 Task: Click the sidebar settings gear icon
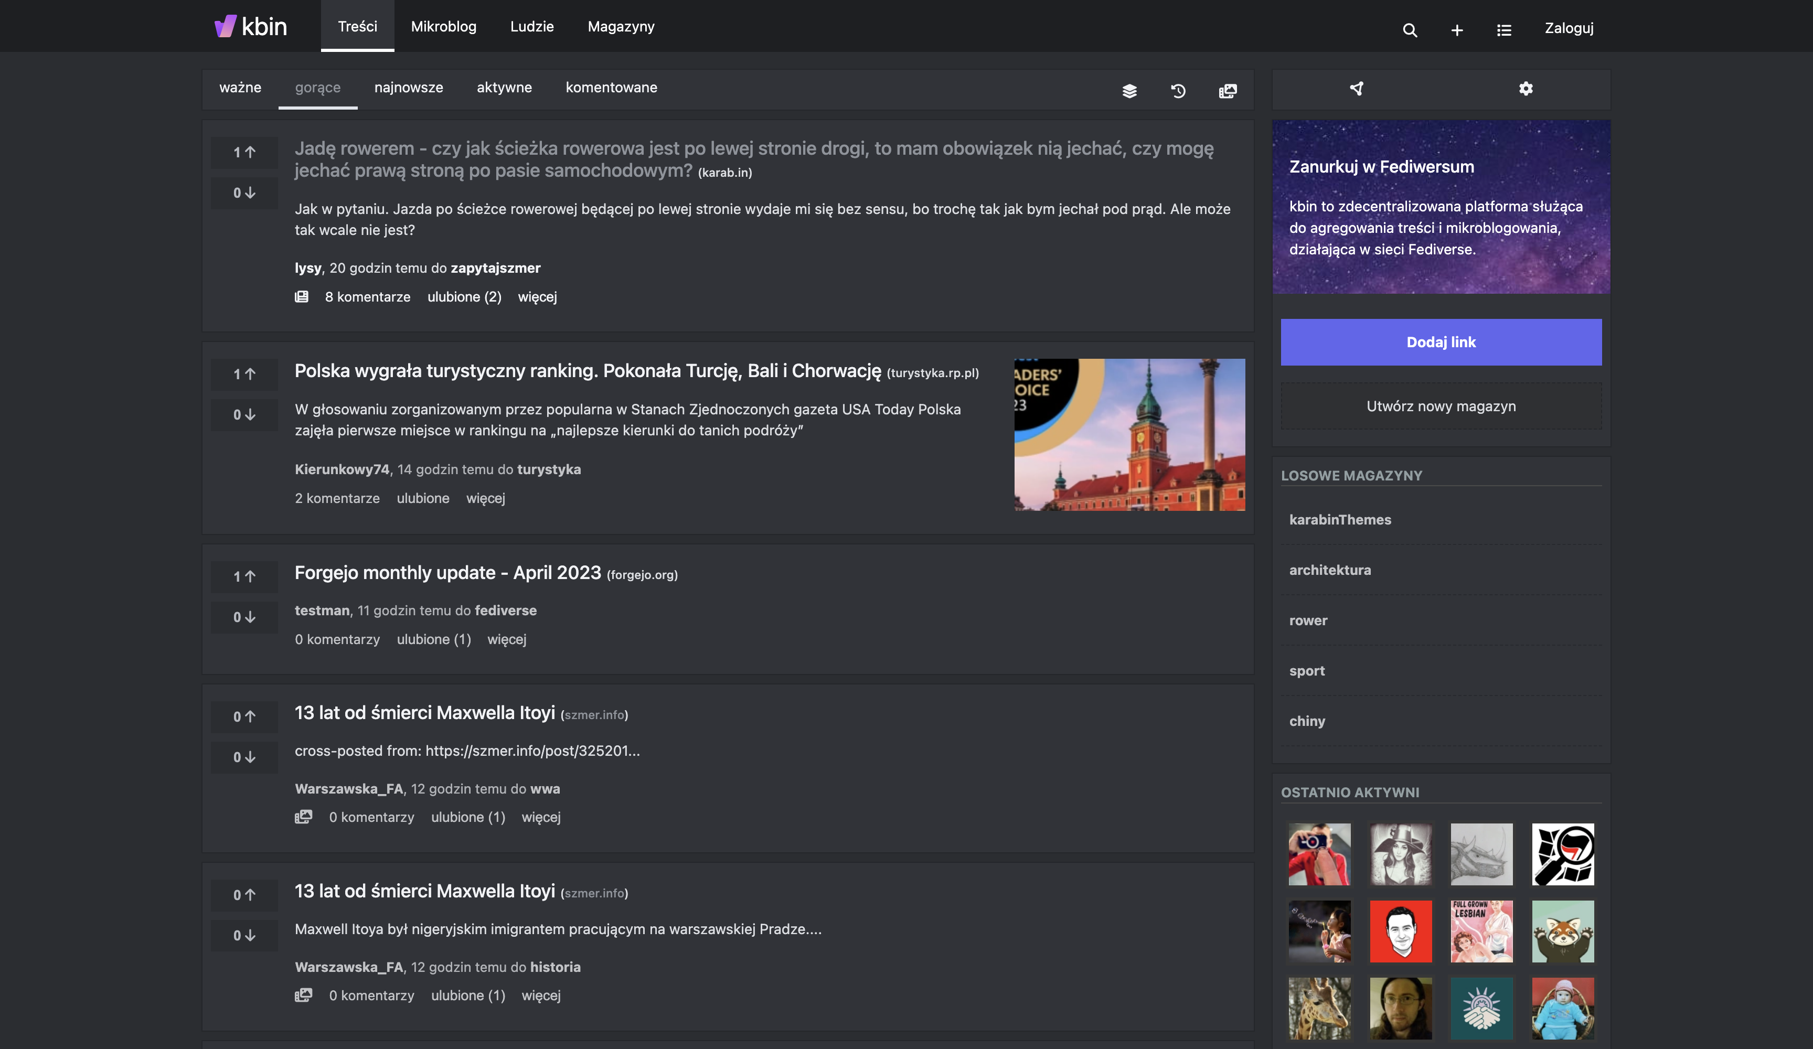tap(1525, 89)
